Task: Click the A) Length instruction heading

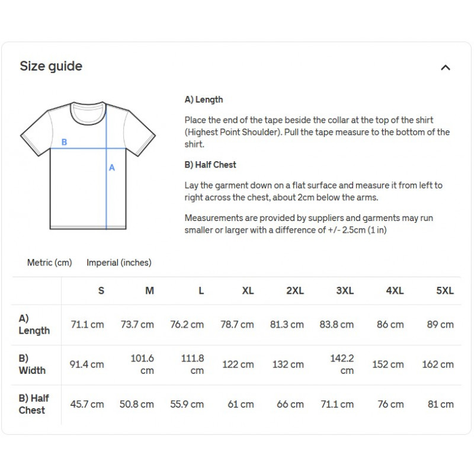Action: pyautogui.click(x=204, y=100)
